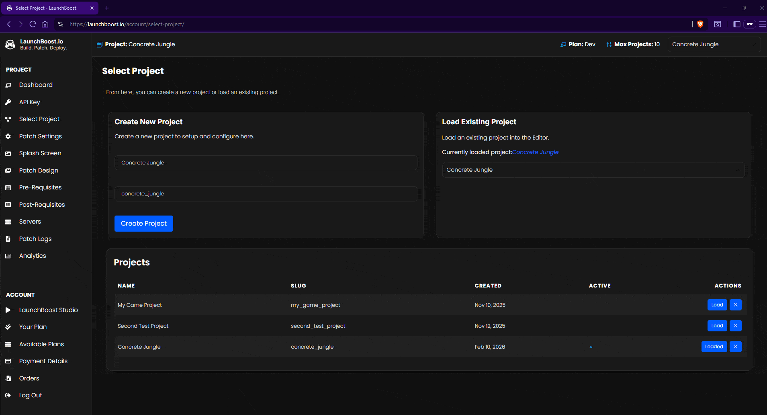Click the Patch Design sidebar icon
The image size is (767, 415).
(x=8, y=171)
